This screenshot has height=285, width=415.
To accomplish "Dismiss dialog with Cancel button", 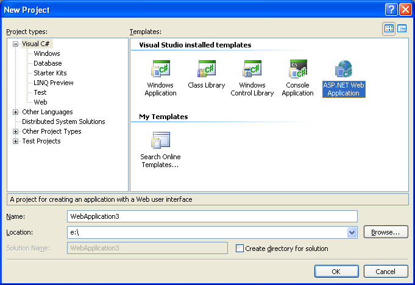I will pos(386,272).
